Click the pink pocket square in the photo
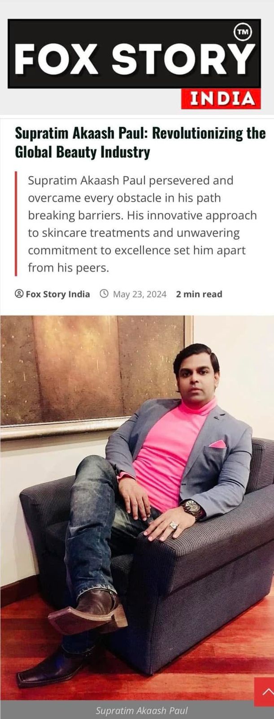The width and height of the screenshot is (274, 719). click(x=218, y=444)
